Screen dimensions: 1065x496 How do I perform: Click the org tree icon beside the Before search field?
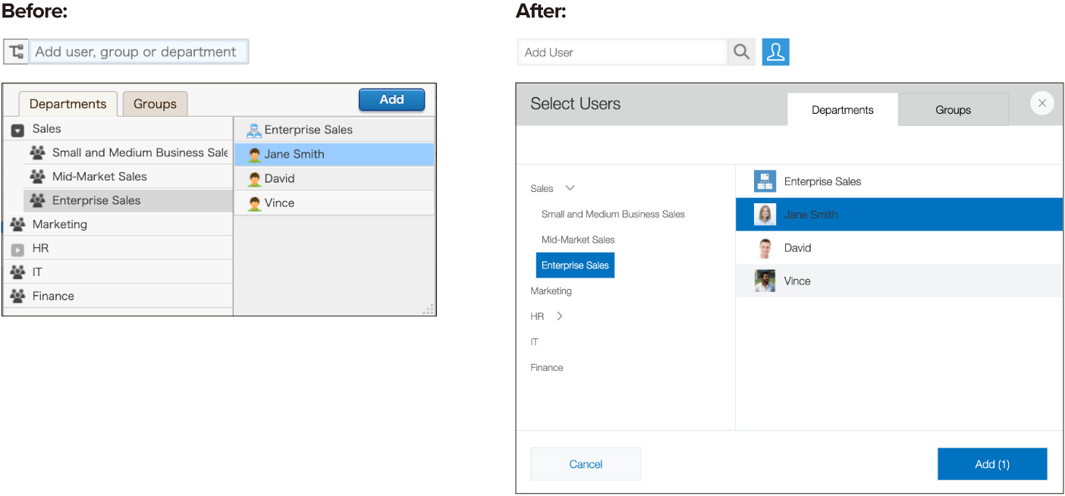[15, 52]
